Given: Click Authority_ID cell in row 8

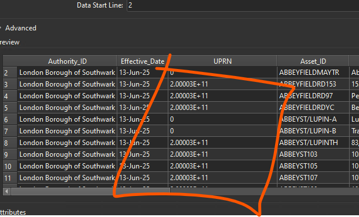Looking at the screenshot, I should tap(67, 143).
